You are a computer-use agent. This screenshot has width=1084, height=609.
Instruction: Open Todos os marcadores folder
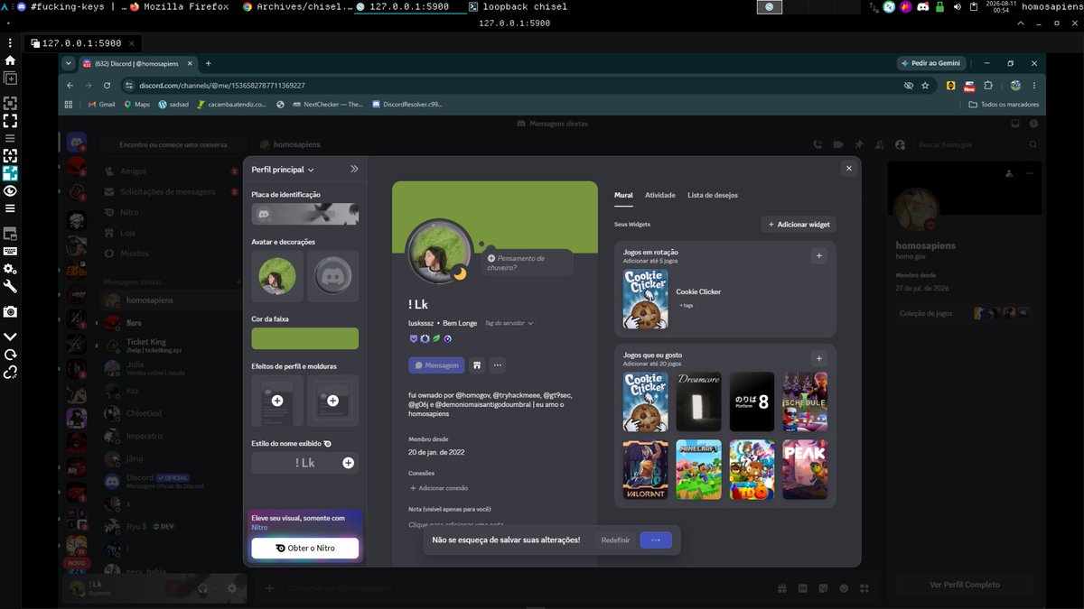tap(1004, 105)
